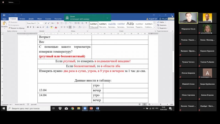Click Найти search button
Image resolution: width=220 pixels, height=124 pixels.
point(161,22)
